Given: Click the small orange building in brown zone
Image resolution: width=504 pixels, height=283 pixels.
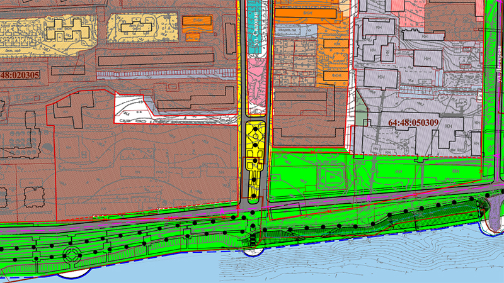Looking at the screenshot, I should pos(197,19).
